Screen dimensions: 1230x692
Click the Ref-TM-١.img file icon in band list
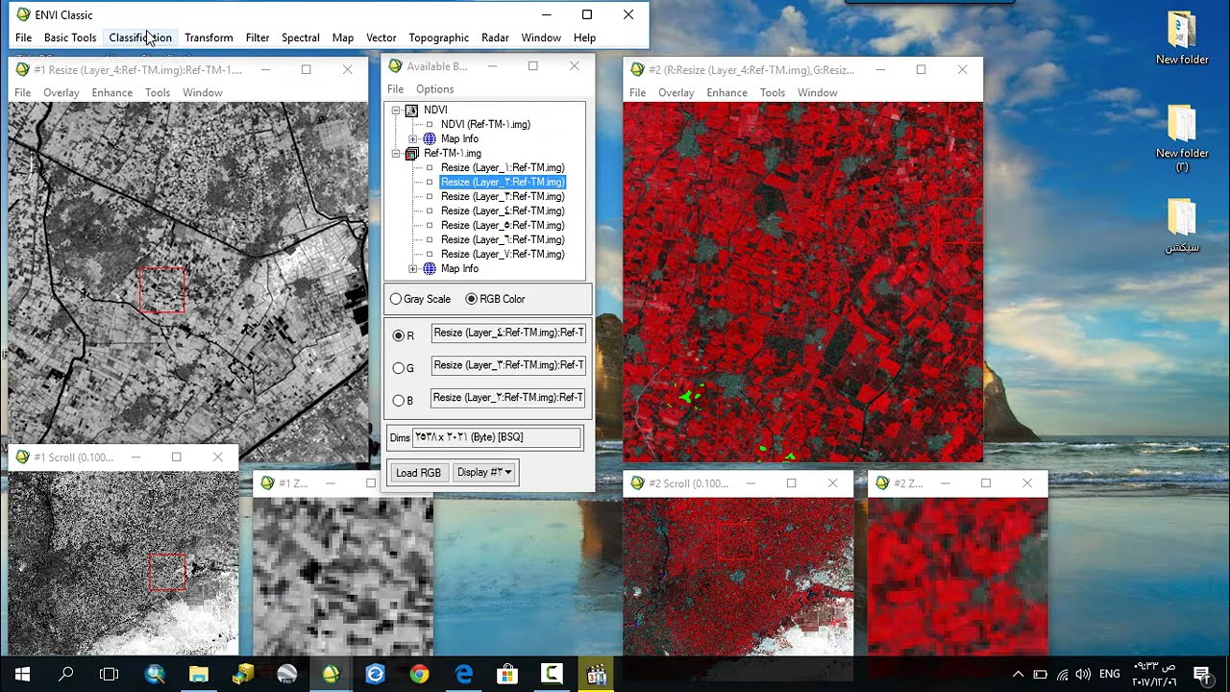tap(411, 153)
